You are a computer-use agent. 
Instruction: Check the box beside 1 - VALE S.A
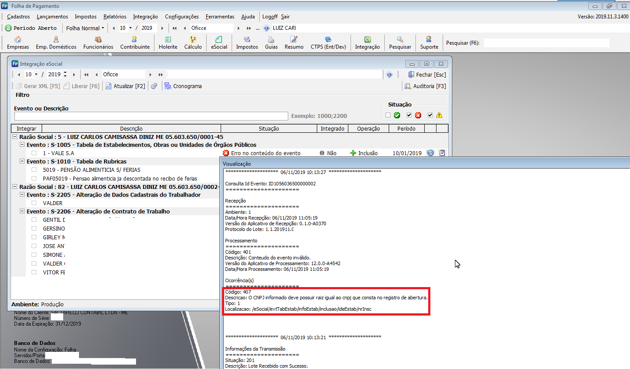34,153
